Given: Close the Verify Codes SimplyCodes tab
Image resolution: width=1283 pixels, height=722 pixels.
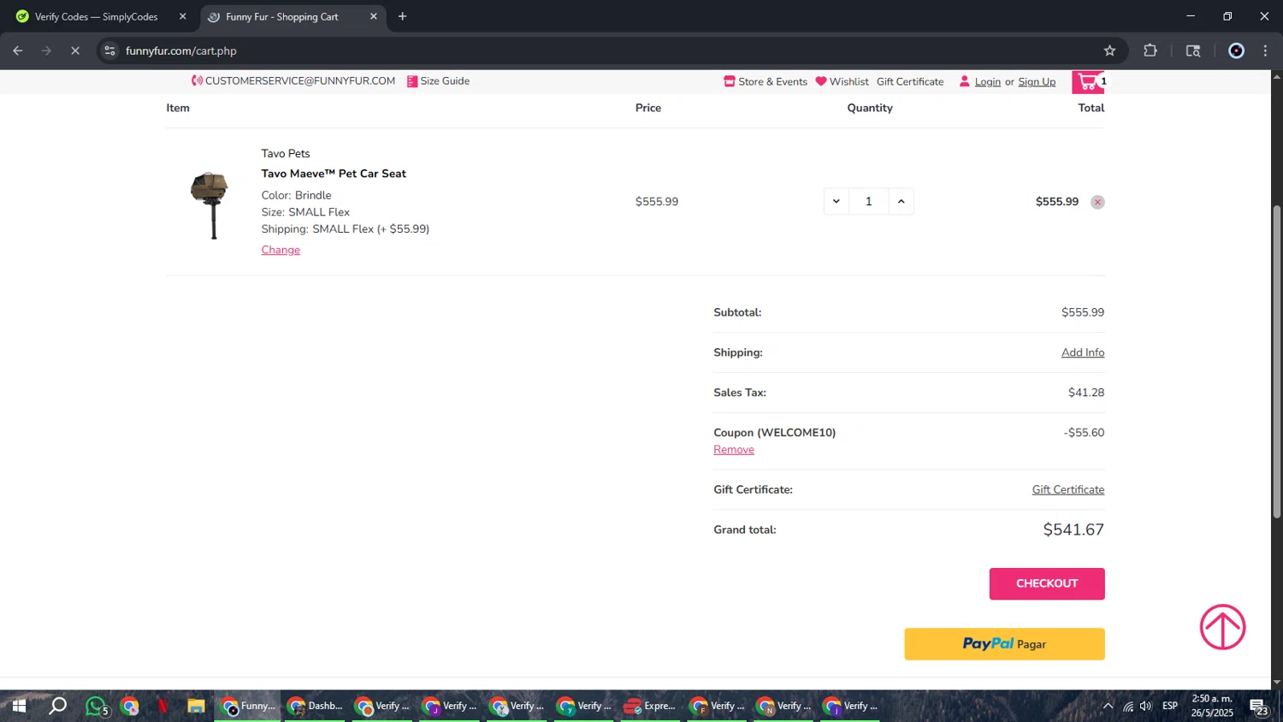Looking at the screenshot, I should 182,16.
